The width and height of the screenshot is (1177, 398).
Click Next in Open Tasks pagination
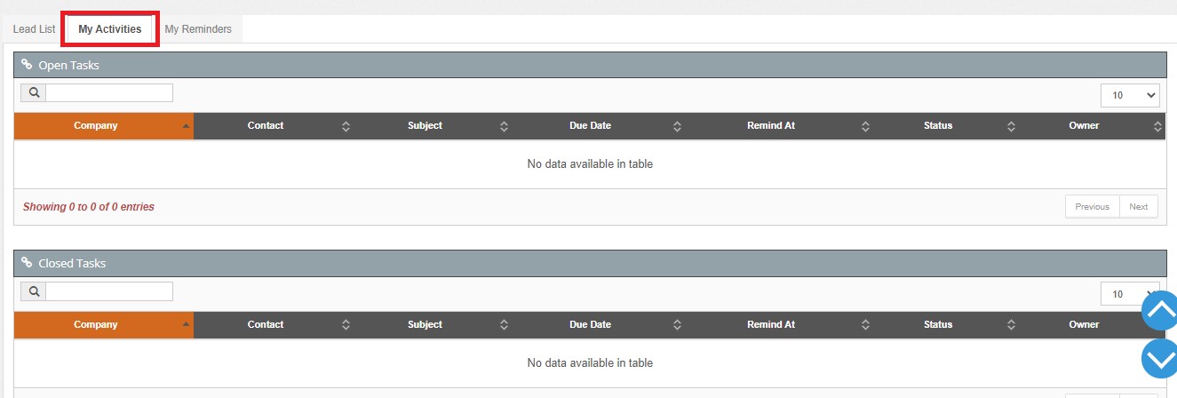coord(1139,207)
